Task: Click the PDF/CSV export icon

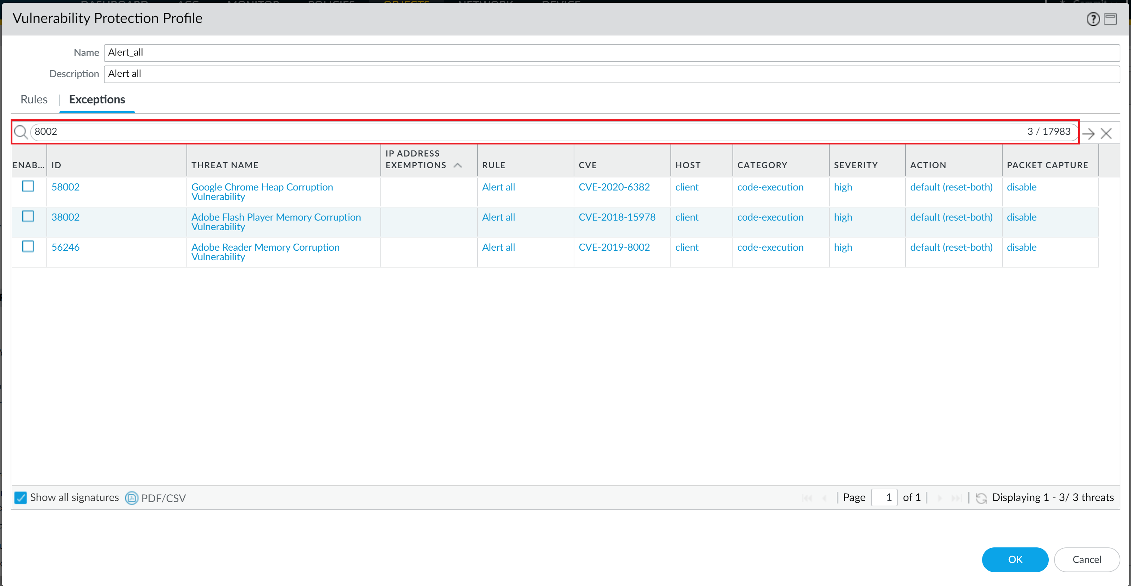Action: pos(131,498)
